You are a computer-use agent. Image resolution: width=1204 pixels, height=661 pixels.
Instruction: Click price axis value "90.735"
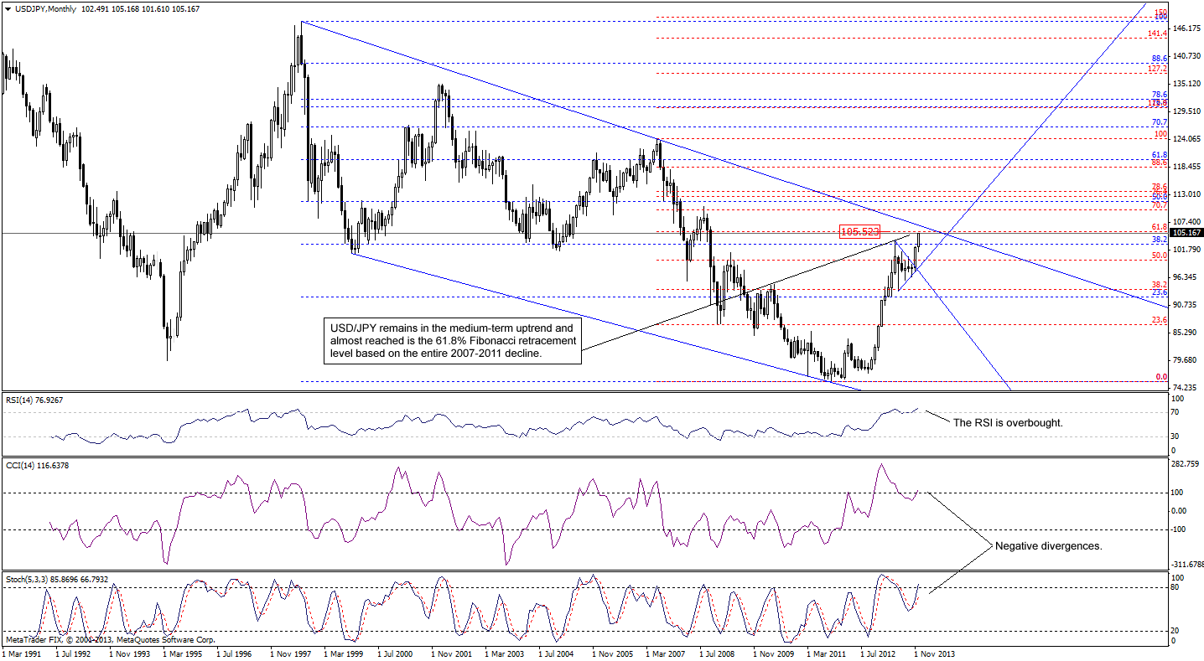[x=1185, y=305]
